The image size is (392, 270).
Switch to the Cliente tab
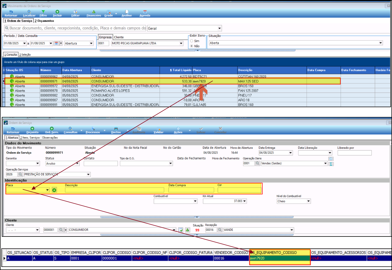tap(119, 37)
